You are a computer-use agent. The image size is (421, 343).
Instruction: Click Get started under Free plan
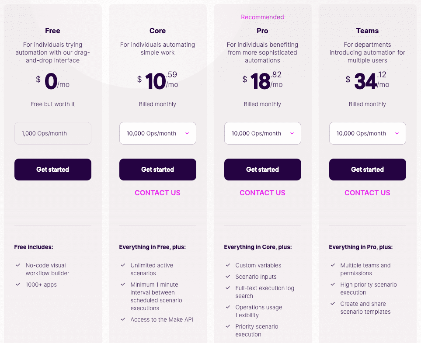[x=53, y=170]
